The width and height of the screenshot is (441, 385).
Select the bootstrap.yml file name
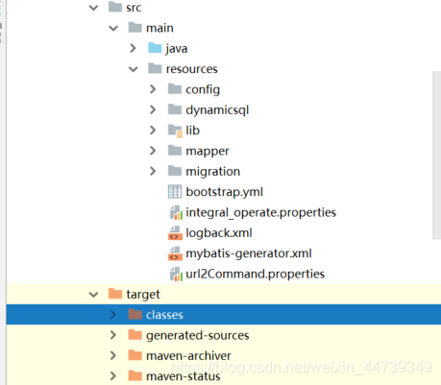point(225,192)
